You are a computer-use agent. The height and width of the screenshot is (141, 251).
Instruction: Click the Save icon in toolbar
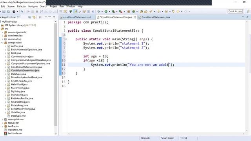(x=4, y=11)
